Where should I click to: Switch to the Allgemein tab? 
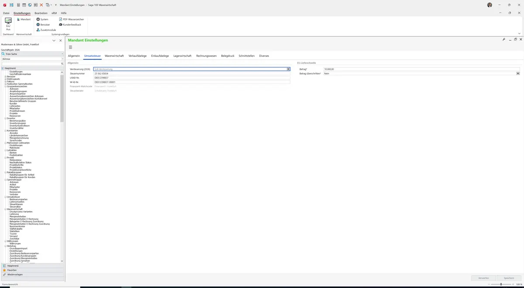tap(74, 56)
